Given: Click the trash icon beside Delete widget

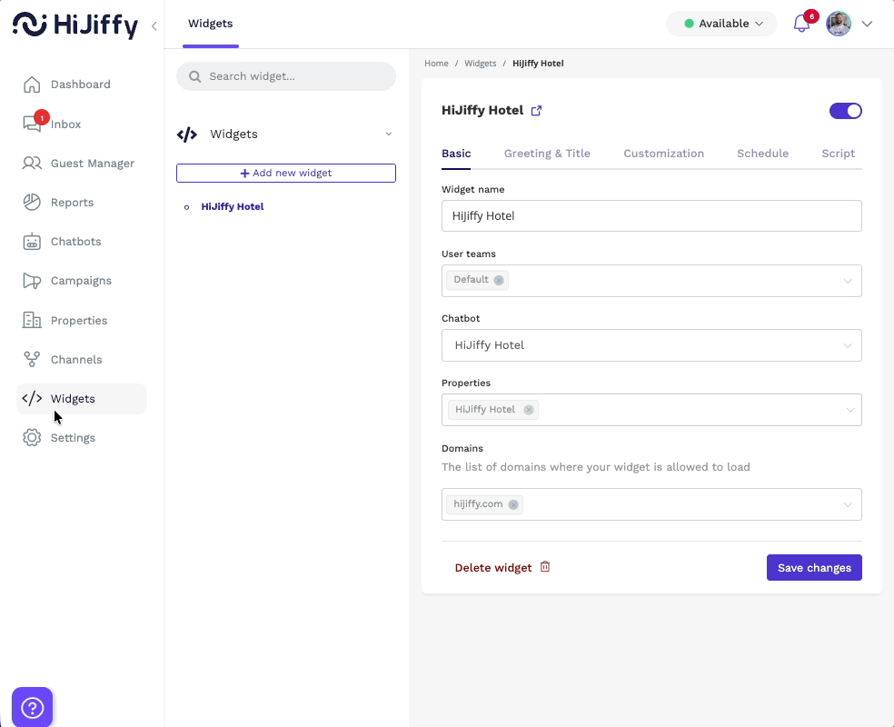Looking at the screenshot, I should click(545, 567).
